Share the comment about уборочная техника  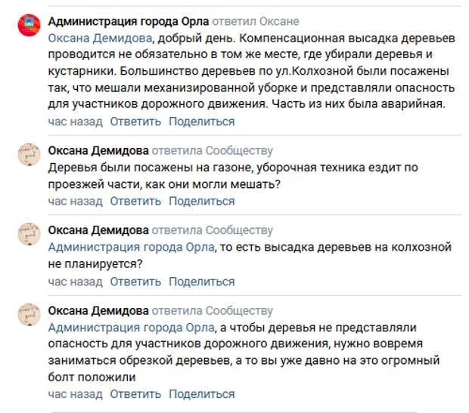click(202, 202)
